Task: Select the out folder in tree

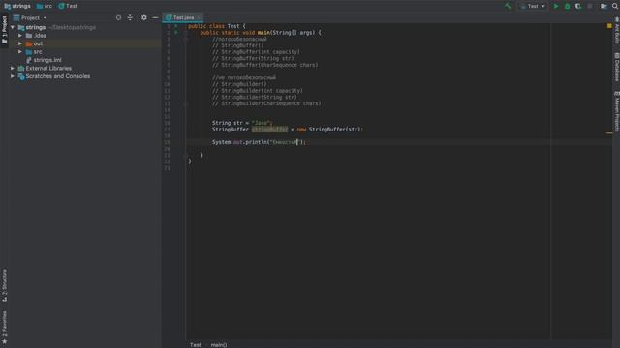Action: pyautogui.click(x=85, y=43)
